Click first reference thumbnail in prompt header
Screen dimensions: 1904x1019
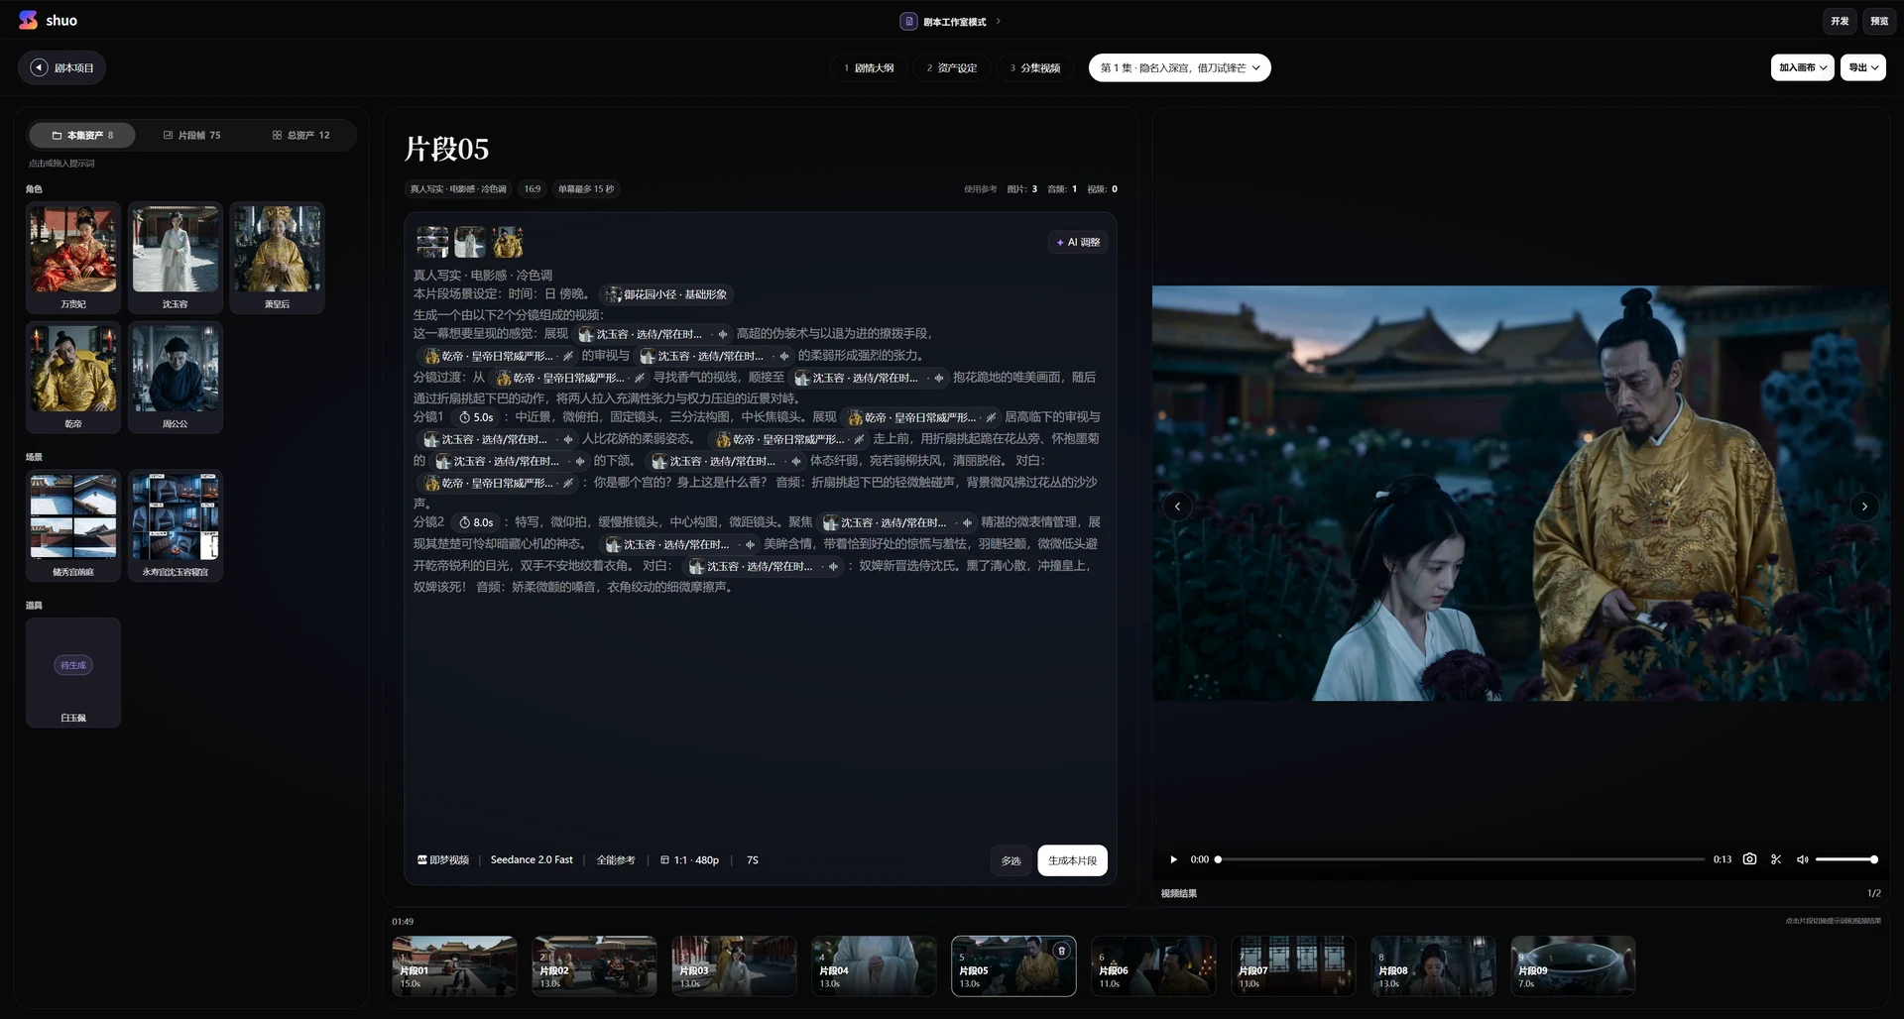click(432, 242)
